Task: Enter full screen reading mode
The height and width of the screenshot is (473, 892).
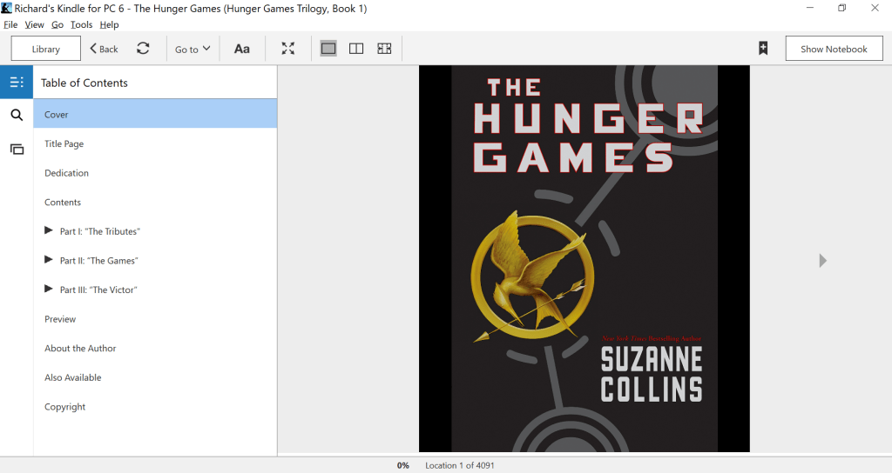Action: point(288,49)
